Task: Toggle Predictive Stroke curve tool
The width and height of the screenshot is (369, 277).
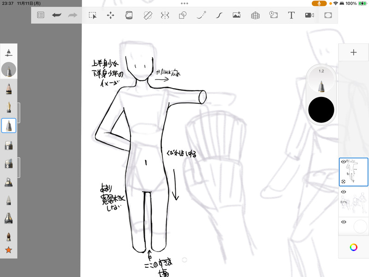Action: point(201,15)
